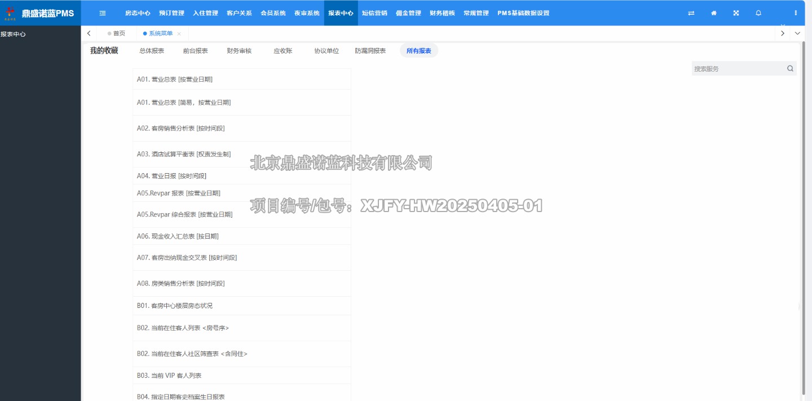Focus the 搜索服务 search field
This screenshot has height=401, width=812.
(739, 69)
